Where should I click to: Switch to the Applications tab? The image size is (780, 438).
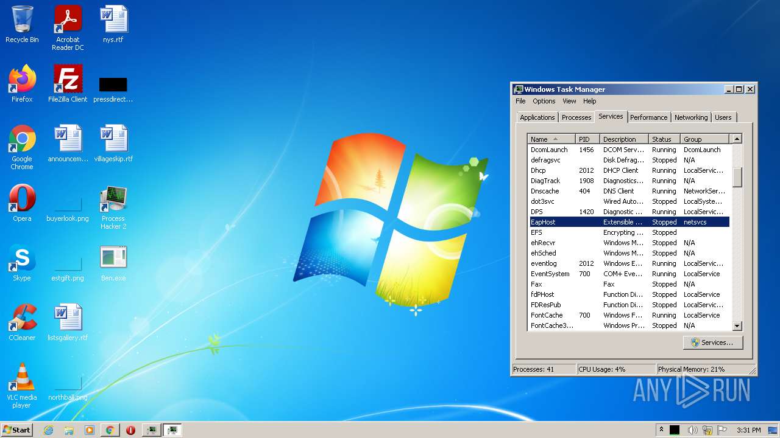(537, 117)
